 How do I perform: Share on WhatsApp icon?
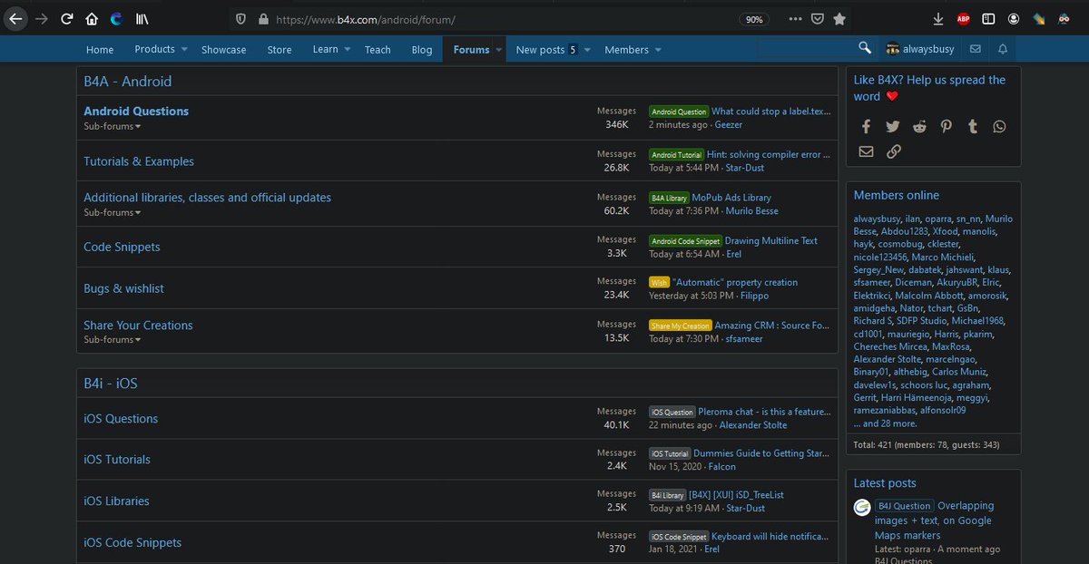(x=999, y=127)
